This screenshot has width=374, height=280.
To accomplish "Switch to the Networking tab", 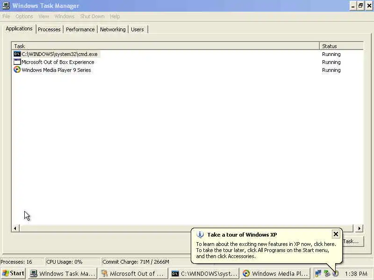I will click(x=113, y=29).
